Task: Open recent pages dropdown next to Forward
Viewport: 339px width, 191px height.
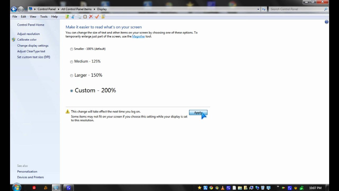Action: (26, 9)
